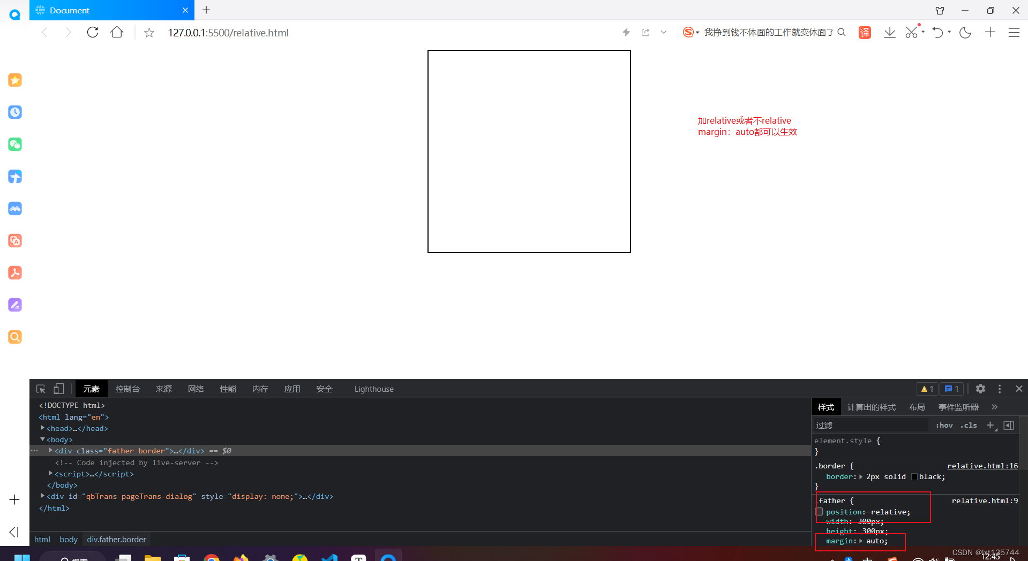The width and height of the screenshot is (1028, 561).
Task: Click the share page icon
Action: click(646, 33)
